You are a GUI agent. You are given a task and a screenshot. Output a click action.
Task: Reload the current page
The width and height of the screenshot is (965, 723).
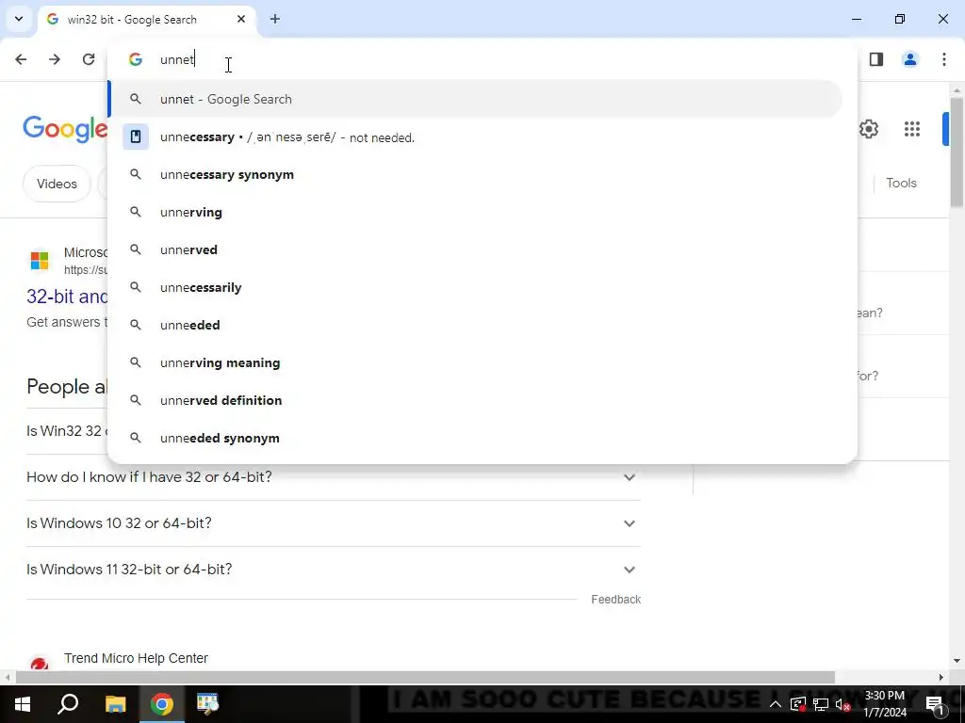point(89,59)
